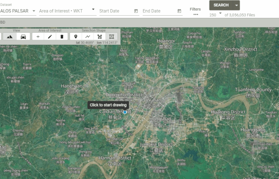The image size is (279, 179).
Task: Change the 250 results limit dropdown
Action: (216, 15)
